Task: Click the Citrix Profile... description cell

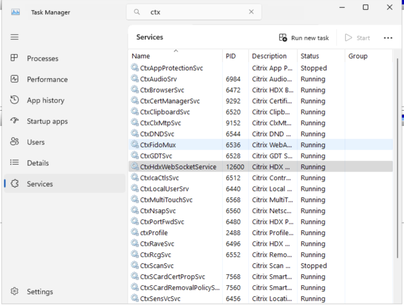Action: [272, 233]
